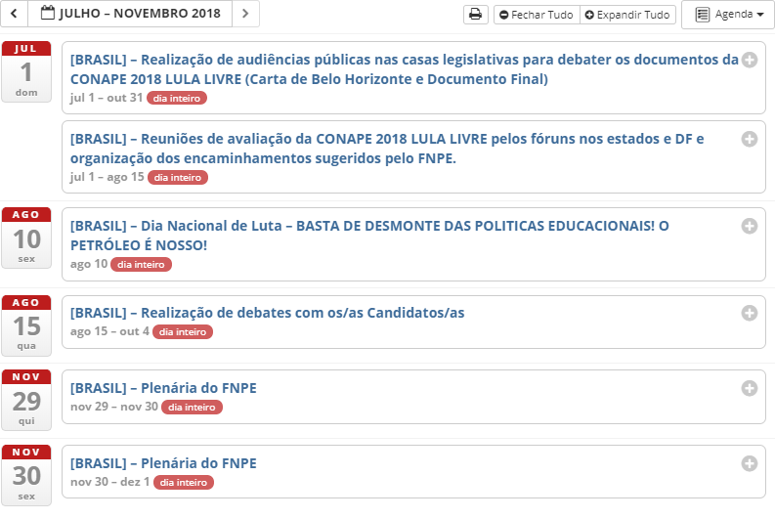
Task: Open Realização de audiências públicas event link
Action: (x=405, y=69)
